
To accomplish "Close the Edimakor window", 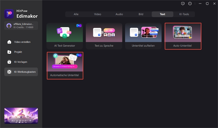I will coord(214,4).
